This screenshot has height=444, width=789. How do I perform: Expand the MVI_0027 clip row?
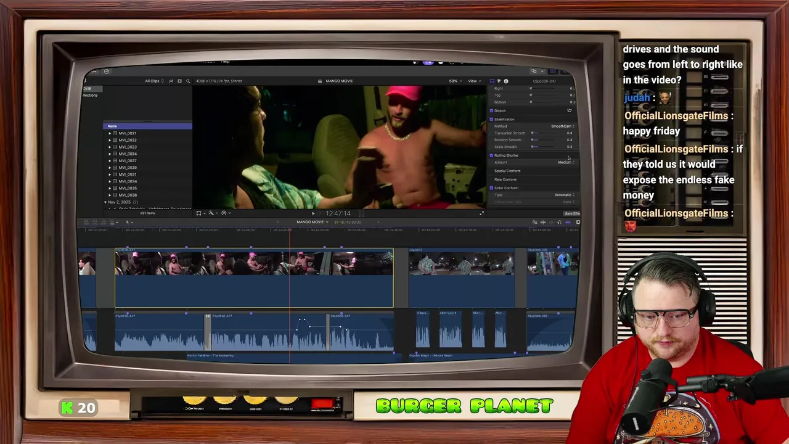click(x=110, y=161)
